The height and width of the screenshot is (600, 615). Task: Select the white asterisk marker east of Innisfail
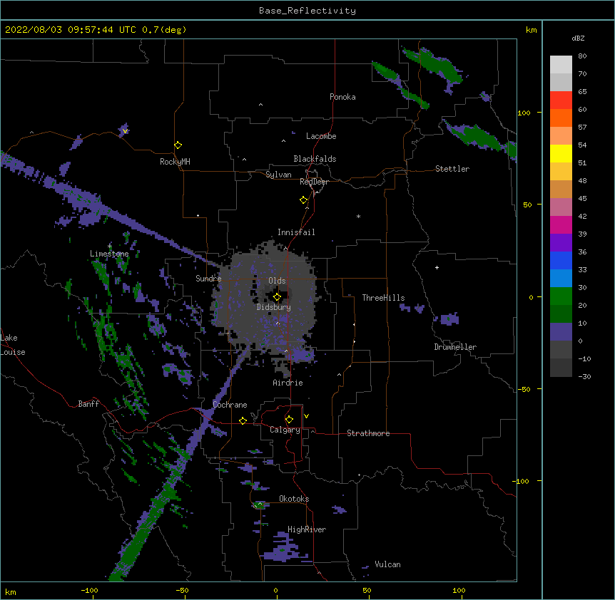pyautogui.click(x=358, y=216)
